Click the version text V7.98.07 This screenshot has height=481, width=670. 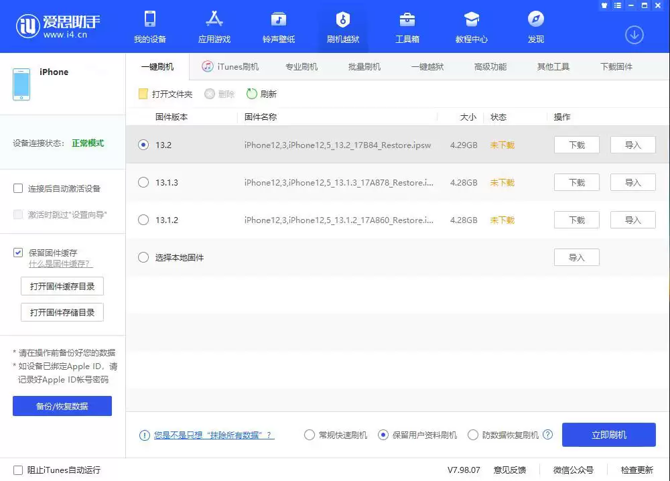(x=464, y=470)
